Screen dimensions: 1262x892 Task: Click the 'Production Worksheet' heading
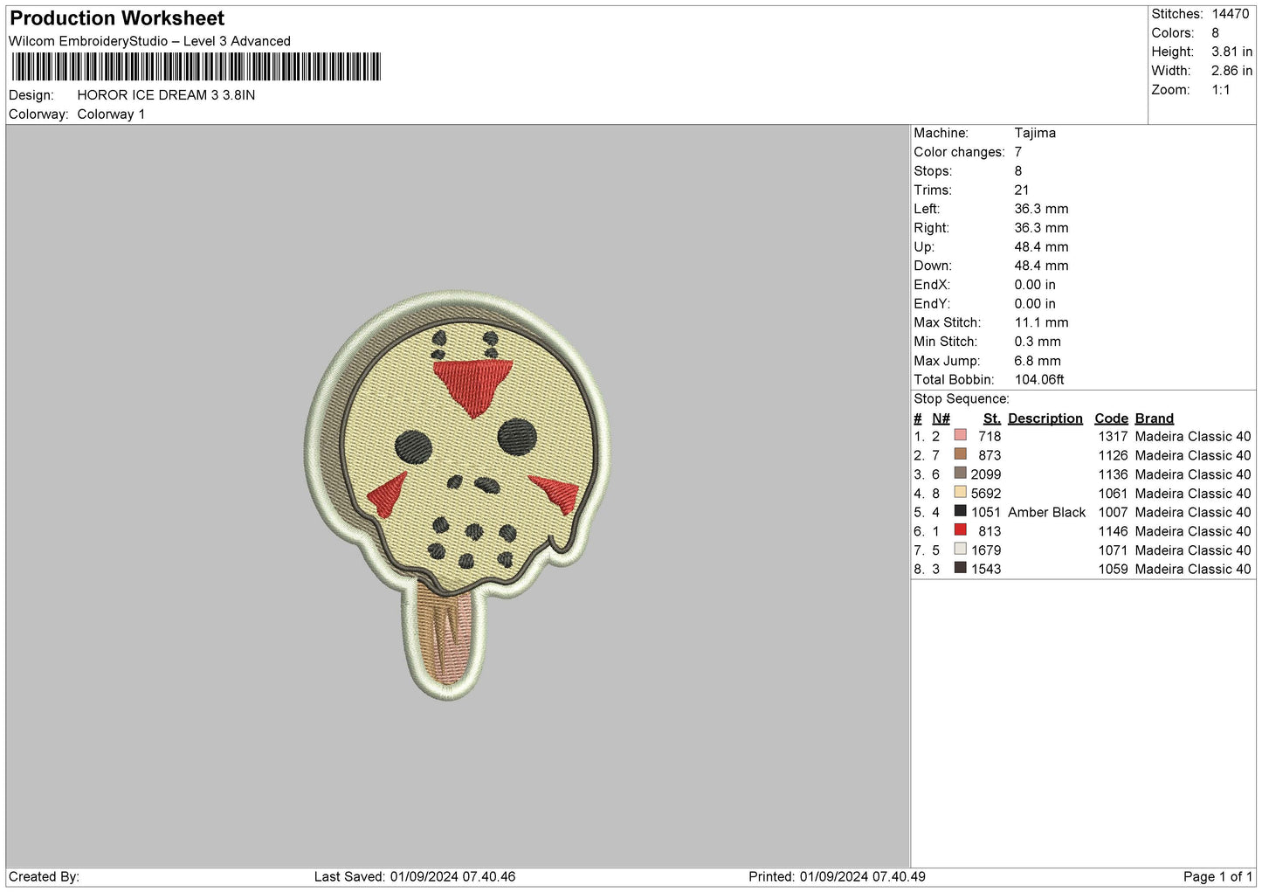(117, 17)
